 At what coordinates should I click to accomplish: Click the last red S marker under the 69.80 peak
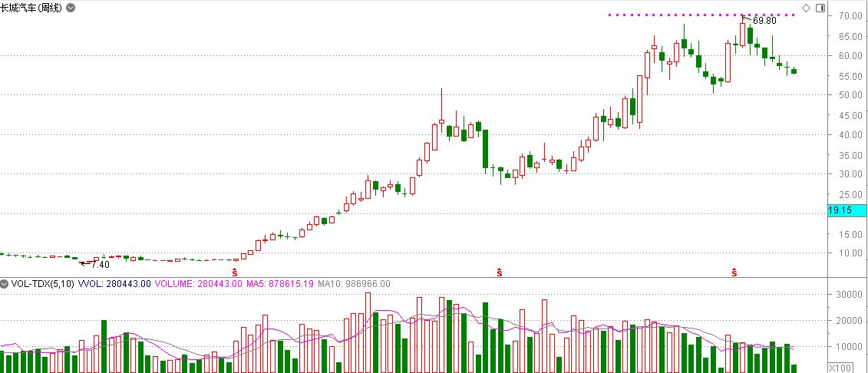pos(734,272)
